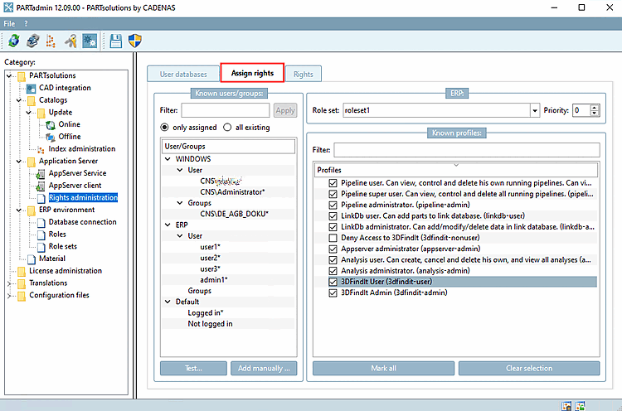This screenshot has width=622, height=411.
Task: Click the floppy disk save icon
Action: click(115, 41)
